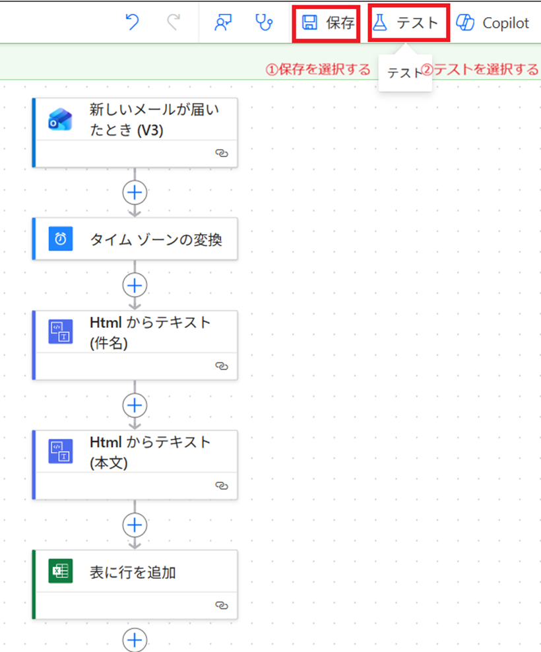Open the flow checker stethoscope icon
The width and height of the screenshot is (541, 652).
(x=264, y=23)
